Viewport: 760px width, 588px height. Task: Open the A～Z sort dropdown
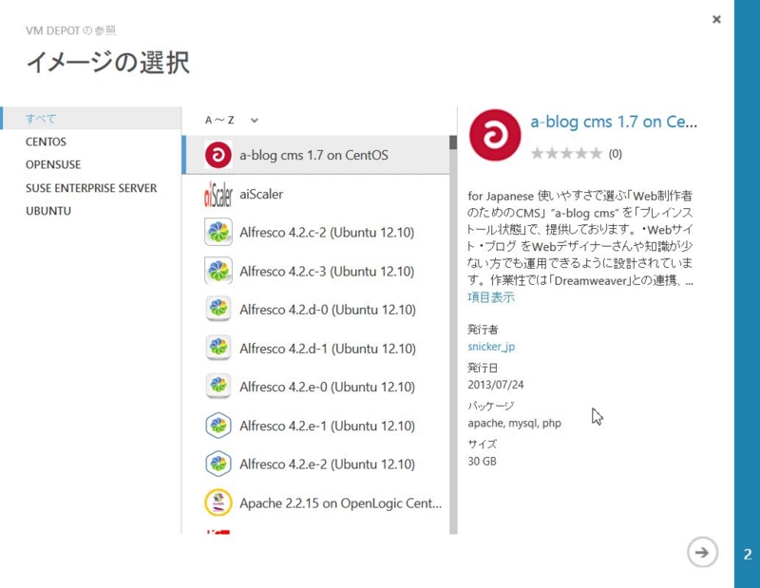point(231,121)
